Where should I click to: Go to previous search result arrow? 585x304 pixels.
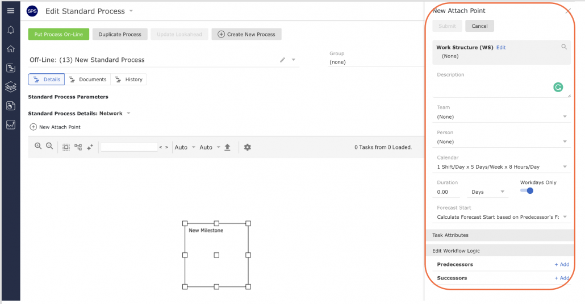(161, 147)
